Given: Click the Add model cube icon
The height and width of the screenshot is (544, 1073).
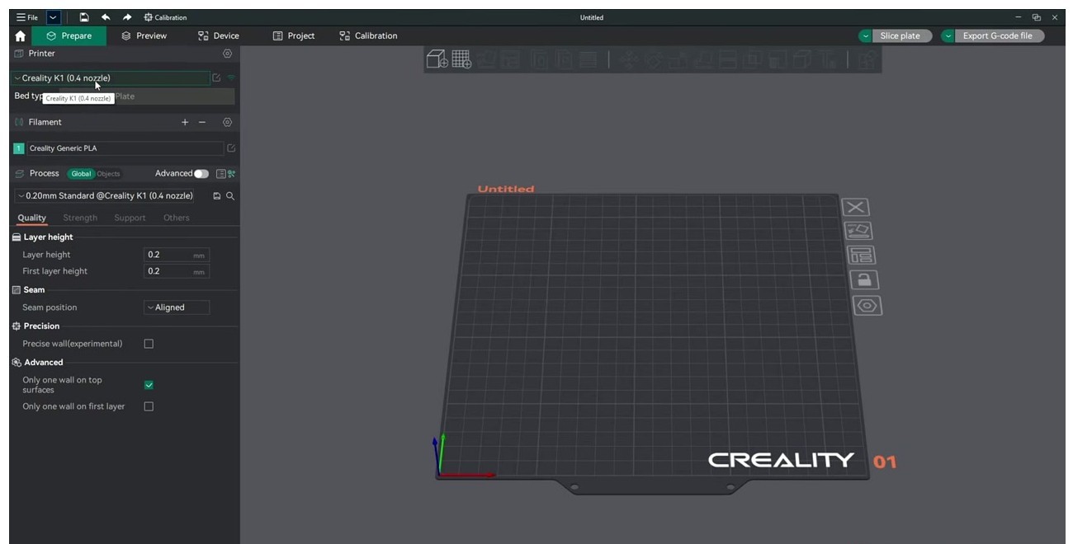Looking at the screenshot, I should pos(437,59).
